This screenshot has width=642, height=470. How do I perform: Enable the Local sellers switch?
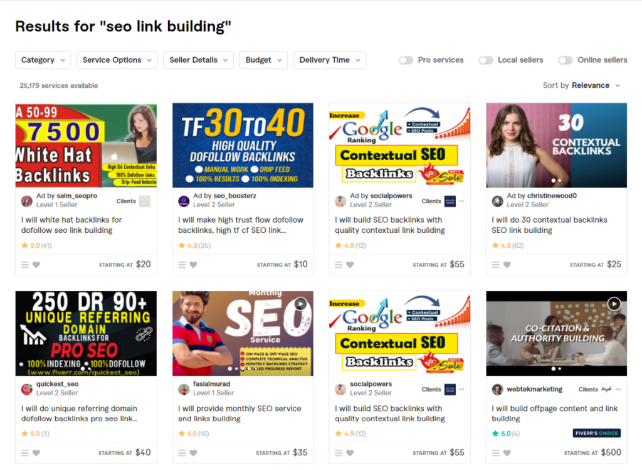486,60
